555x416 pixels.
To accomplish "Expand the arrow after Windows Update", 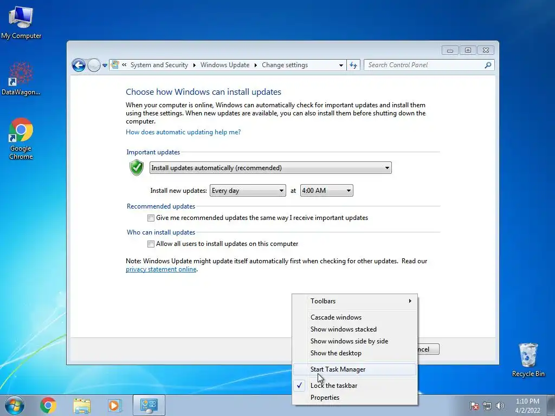I will click(256, 65).
